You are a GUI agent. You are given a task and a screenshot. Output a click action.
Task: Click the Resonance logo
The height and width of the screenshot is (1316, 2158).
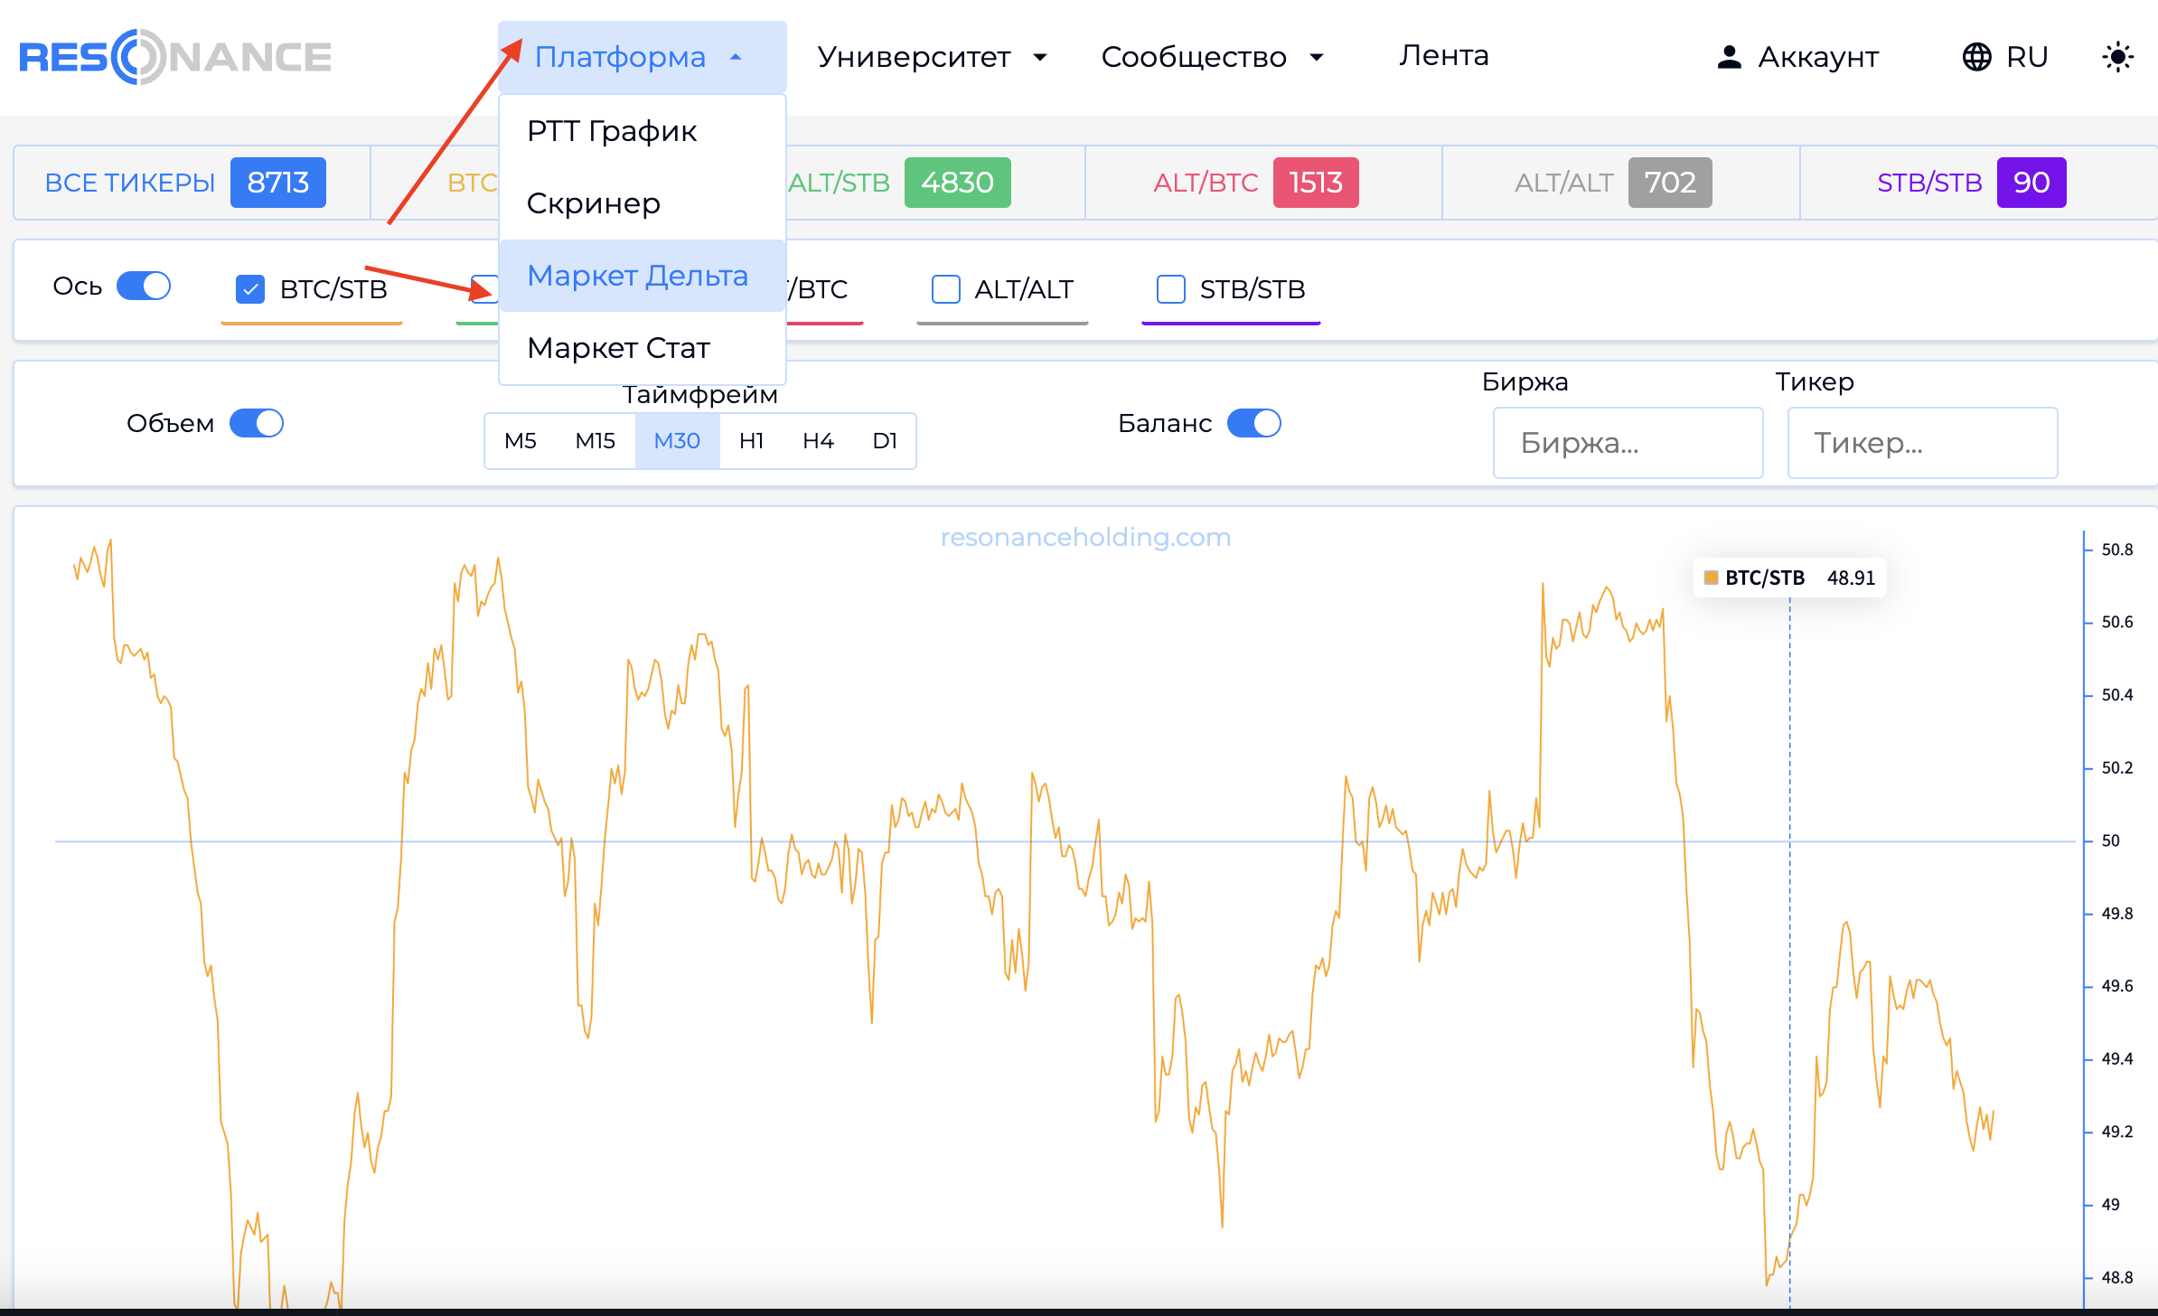click(175, 57)
